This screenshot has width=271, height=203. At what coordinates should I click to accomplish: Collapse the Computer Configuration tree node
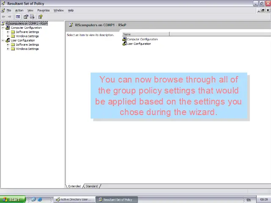[x=3, y=27]
